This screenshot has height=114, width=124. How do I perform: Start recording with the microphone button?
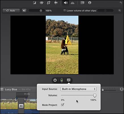[x=62, y=80]
